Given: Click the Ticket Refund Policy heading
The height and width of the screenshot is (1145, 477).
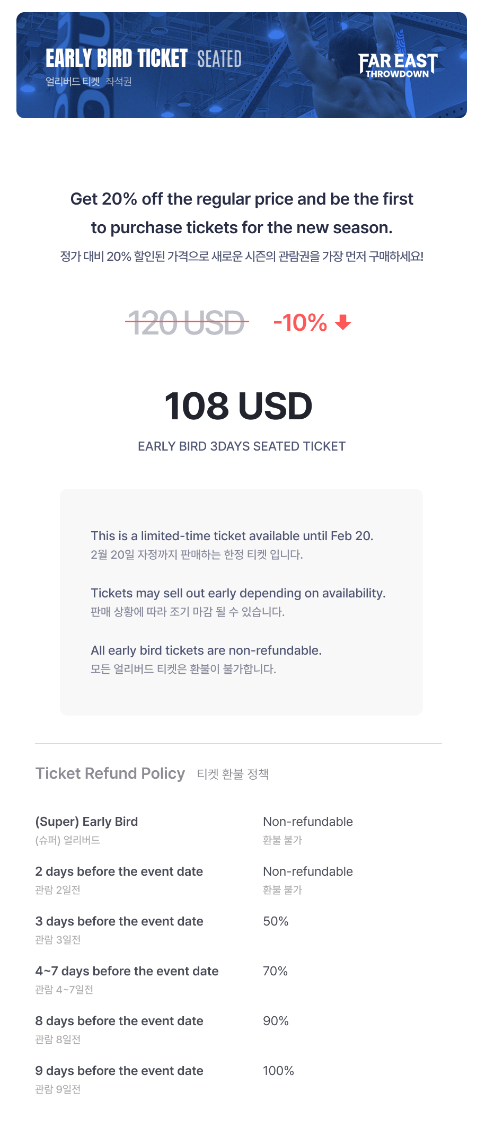Looking at the screenshot, I should tap(110, 773).
